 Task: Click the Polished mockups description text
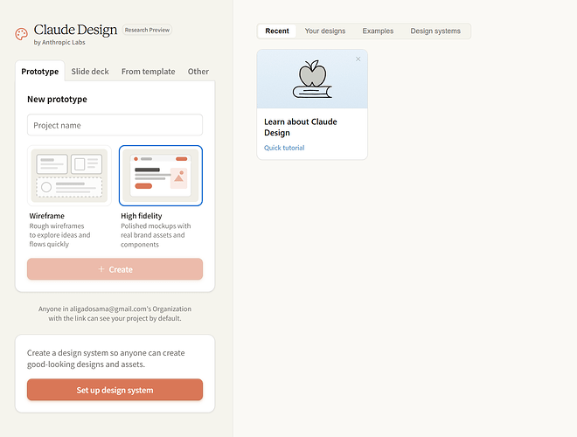[156, 235]
